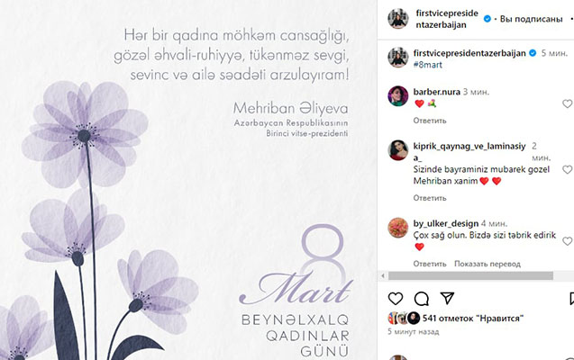View the 541 likes list
The width and height of the screenshot is (574, 360).
(472, 319)
